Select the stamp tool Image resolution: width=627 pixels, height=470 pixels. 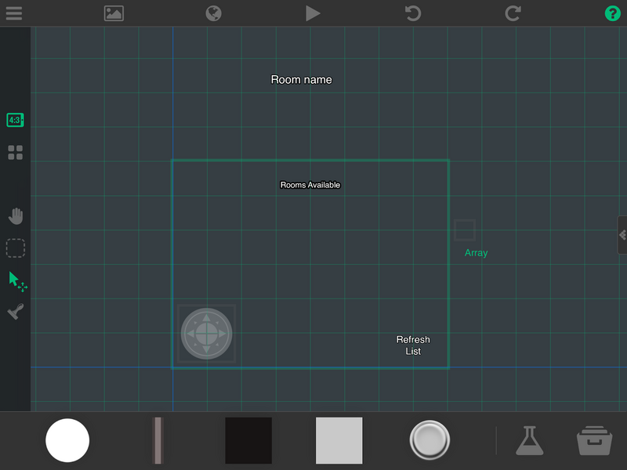[x=16, y=312]
